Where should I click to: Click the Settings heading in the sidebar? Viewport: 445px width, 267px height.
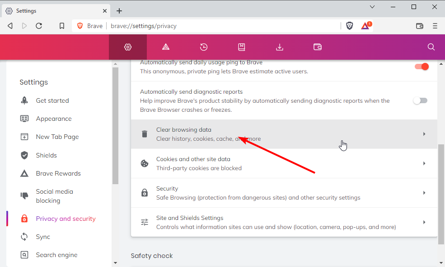(34, 82)
